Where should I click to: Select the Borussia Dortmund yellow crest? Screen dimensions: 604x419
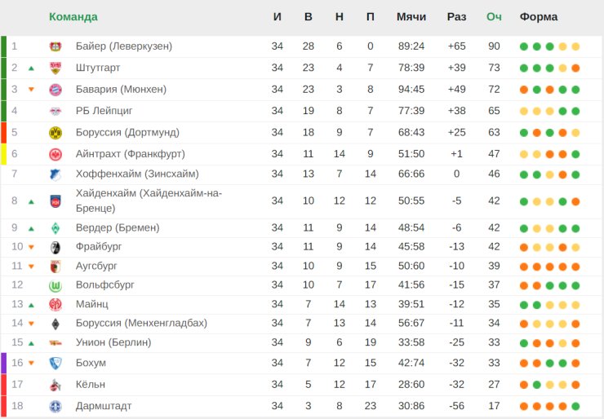(56, 133)
